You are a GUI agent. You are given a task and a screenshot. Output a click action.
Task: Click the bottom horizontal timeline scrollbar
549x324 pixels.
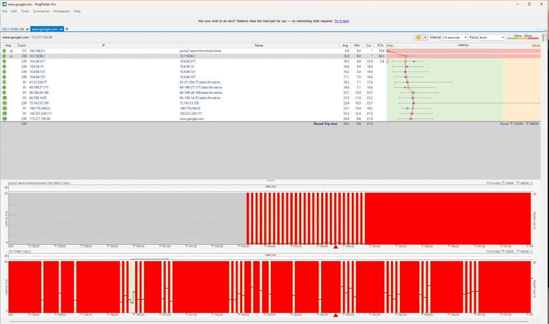pos(270,321)
